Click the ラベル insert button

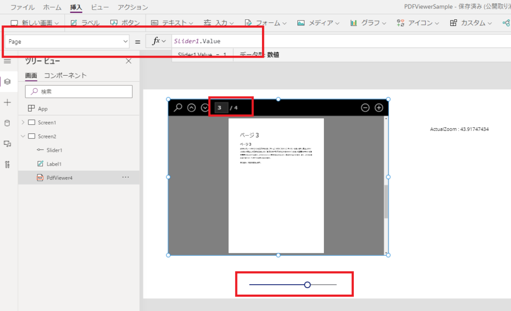point(85,23)
